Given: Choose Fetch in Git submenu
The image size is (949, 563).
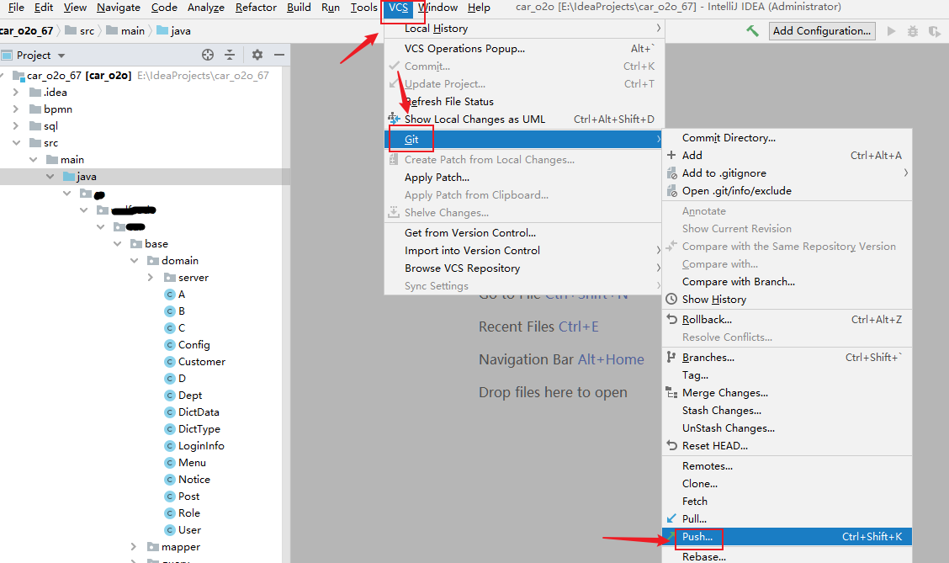Looking at the screenshot, I should pyautogui.click(x=787, y=502).
